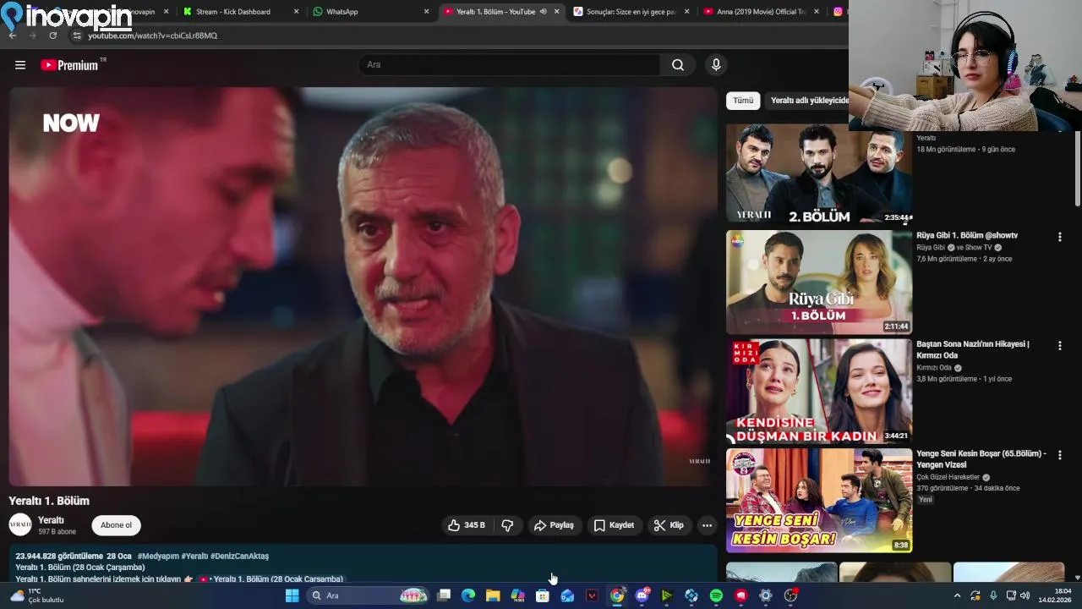Open Task View from the taskbar
Screen dimensions: 1082x609
pos(444,595)
